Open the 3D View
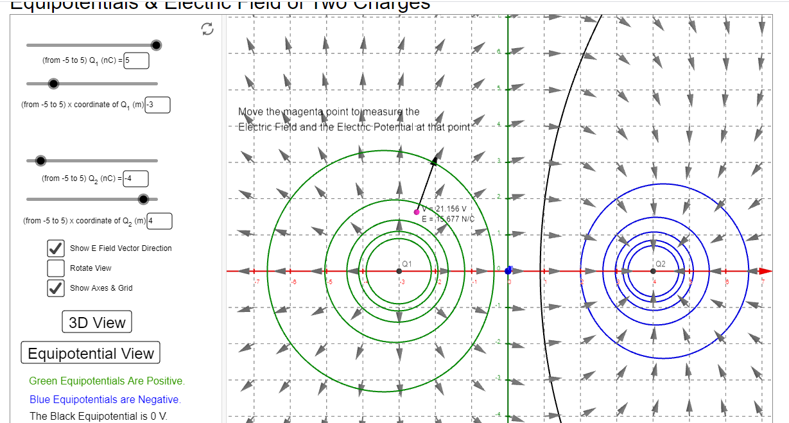Screen dimensions: 789x423 (96, 322)
